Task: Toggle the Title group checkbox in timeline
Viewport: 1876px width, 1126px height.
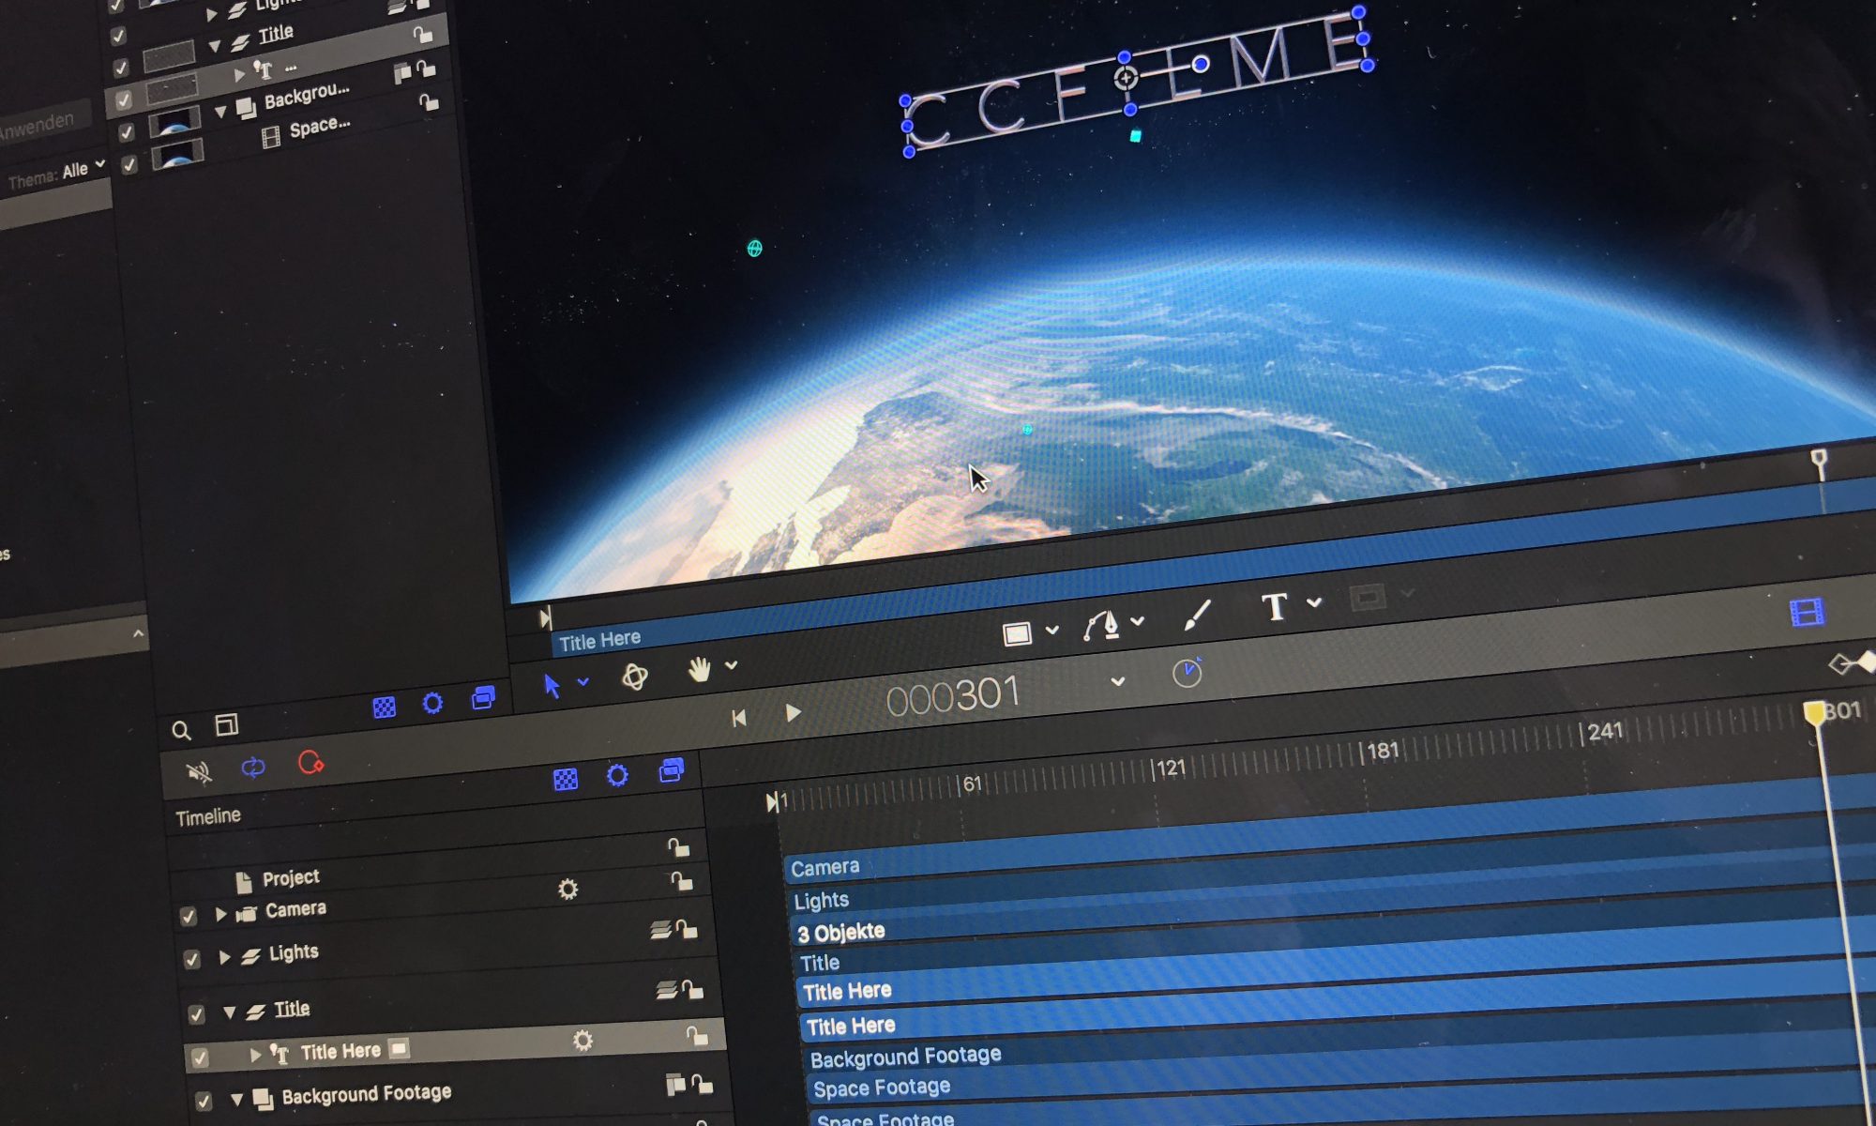Action: [x=196, y=1014]
